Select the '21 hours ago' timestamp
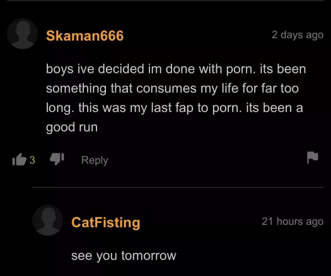The image size is (331, 276). coord(292,221)
